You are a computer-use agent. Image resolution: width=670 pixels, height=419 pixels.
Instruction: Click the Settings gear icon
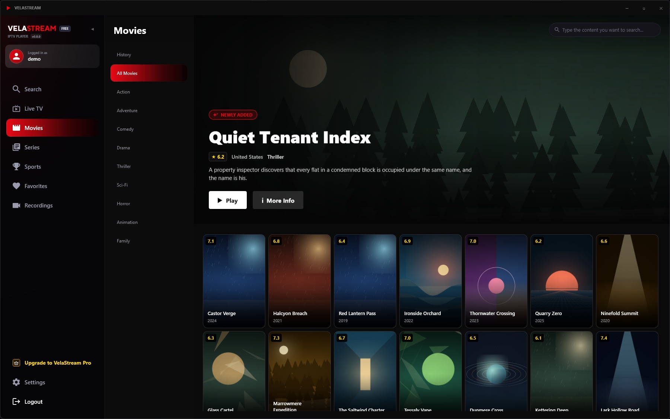coord(16,382)
